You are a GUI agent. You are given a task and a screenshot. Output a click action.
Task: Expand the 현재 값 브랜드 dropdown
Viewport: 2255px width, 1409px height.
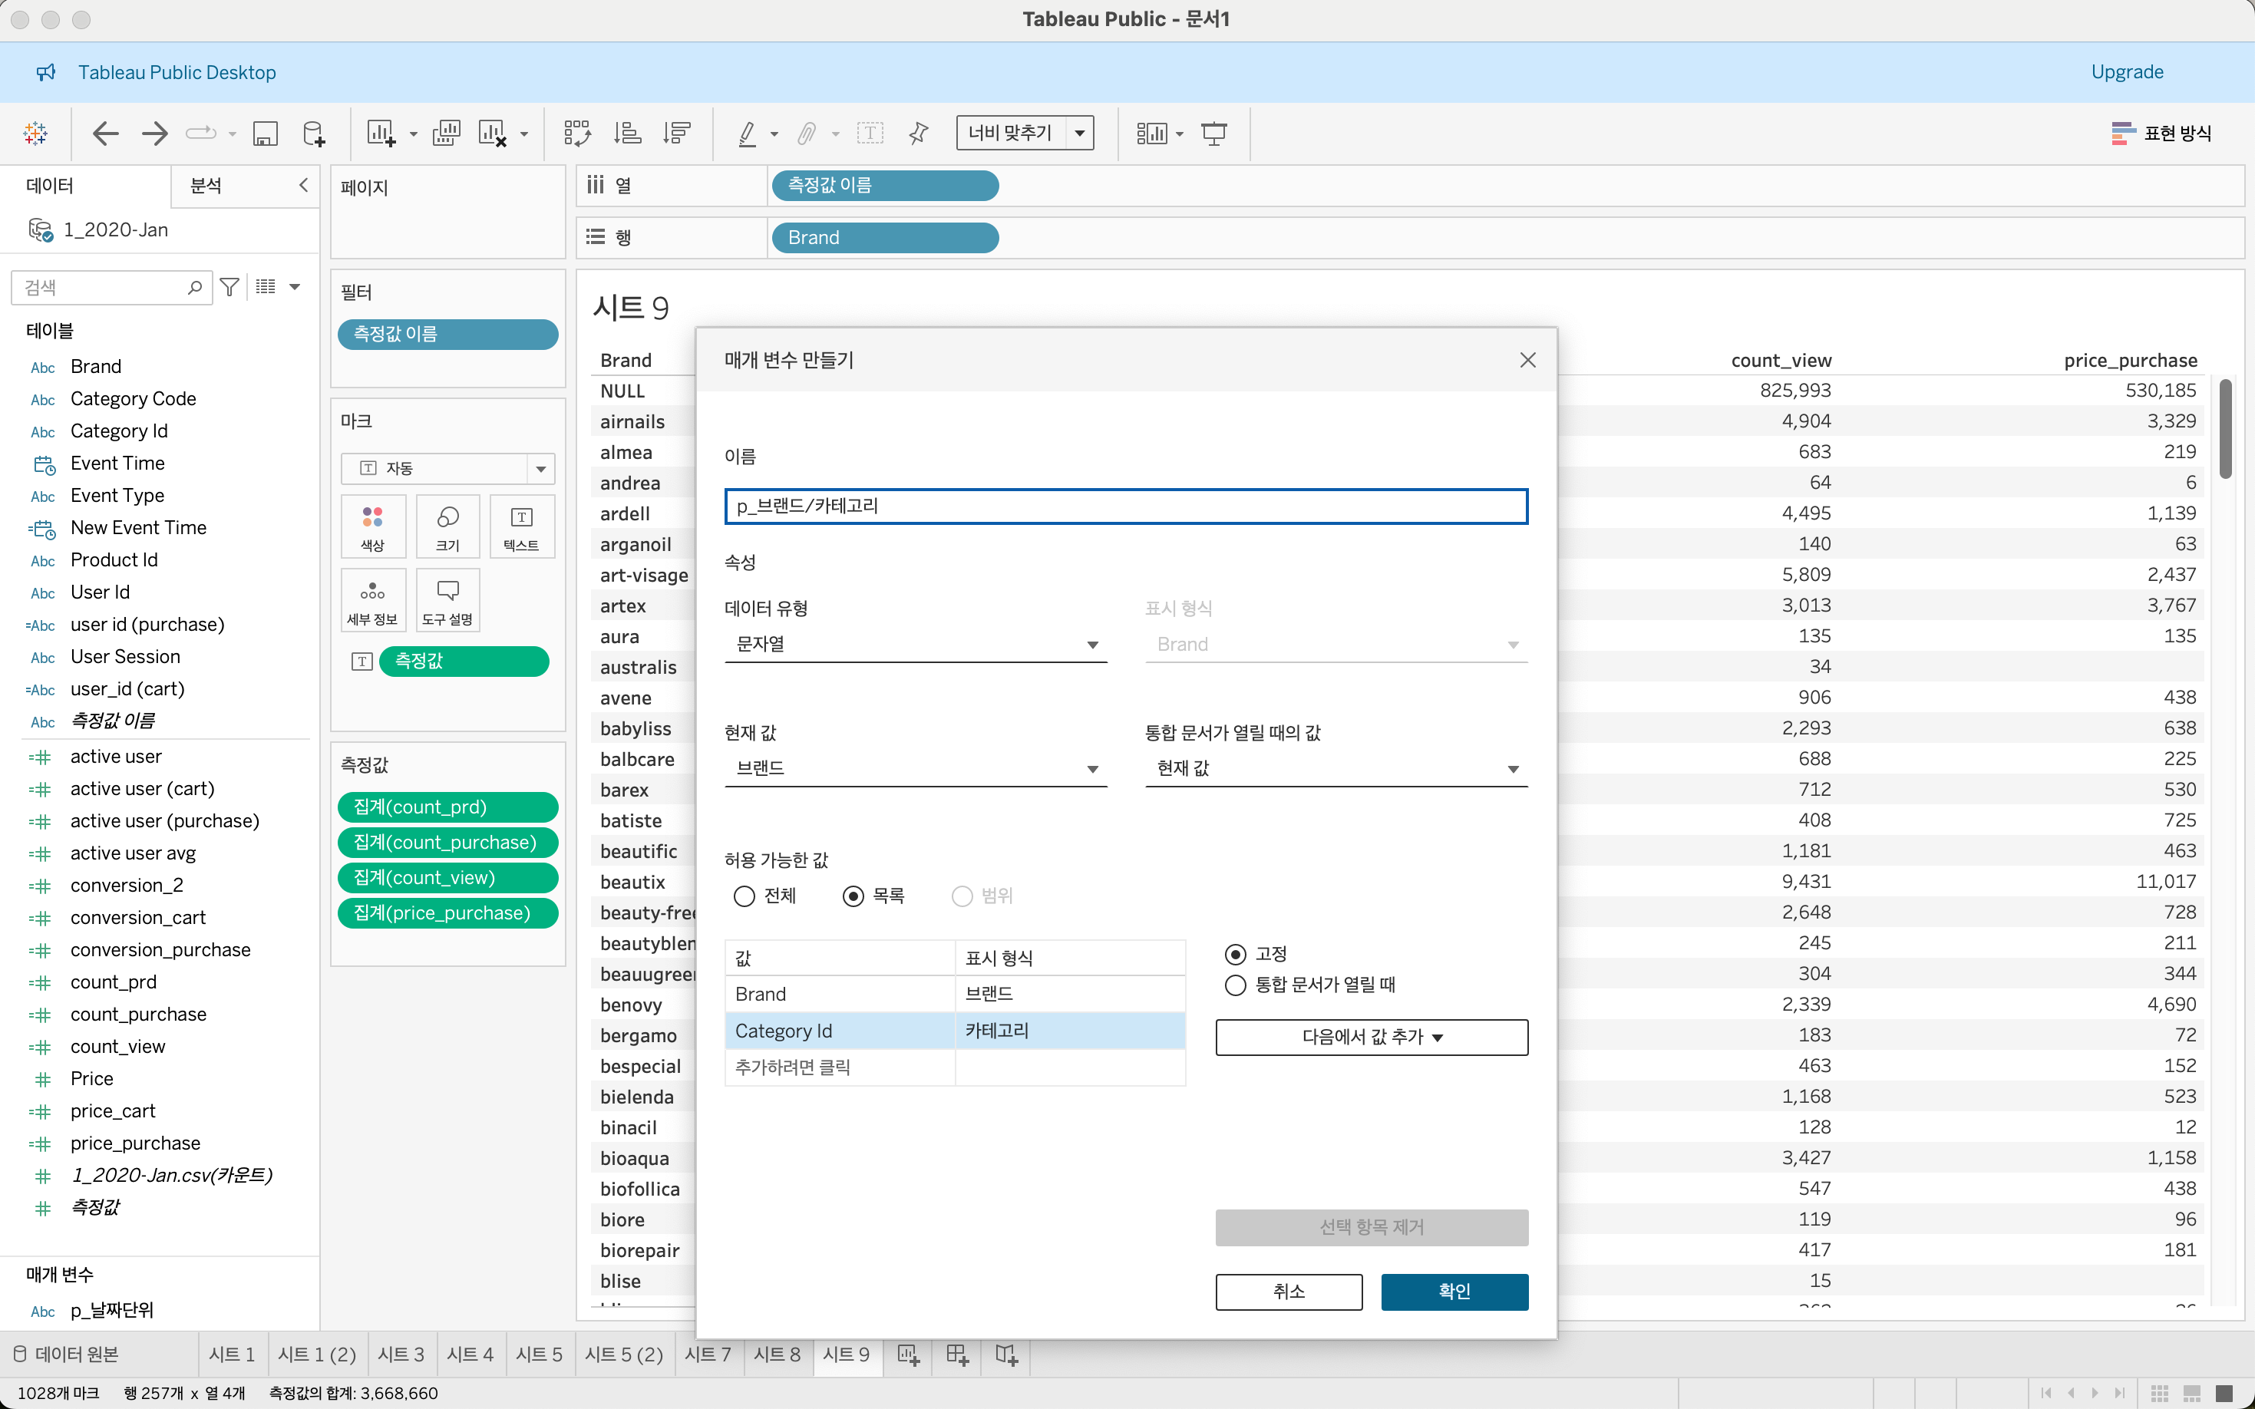tap(915, 768)
